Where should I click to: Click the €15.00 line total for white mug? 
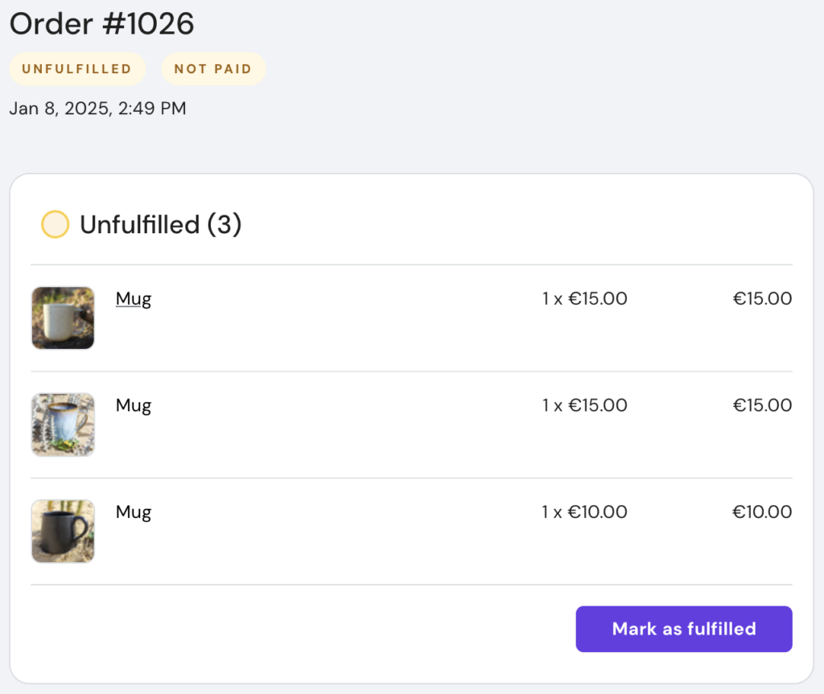coord(761,299)
